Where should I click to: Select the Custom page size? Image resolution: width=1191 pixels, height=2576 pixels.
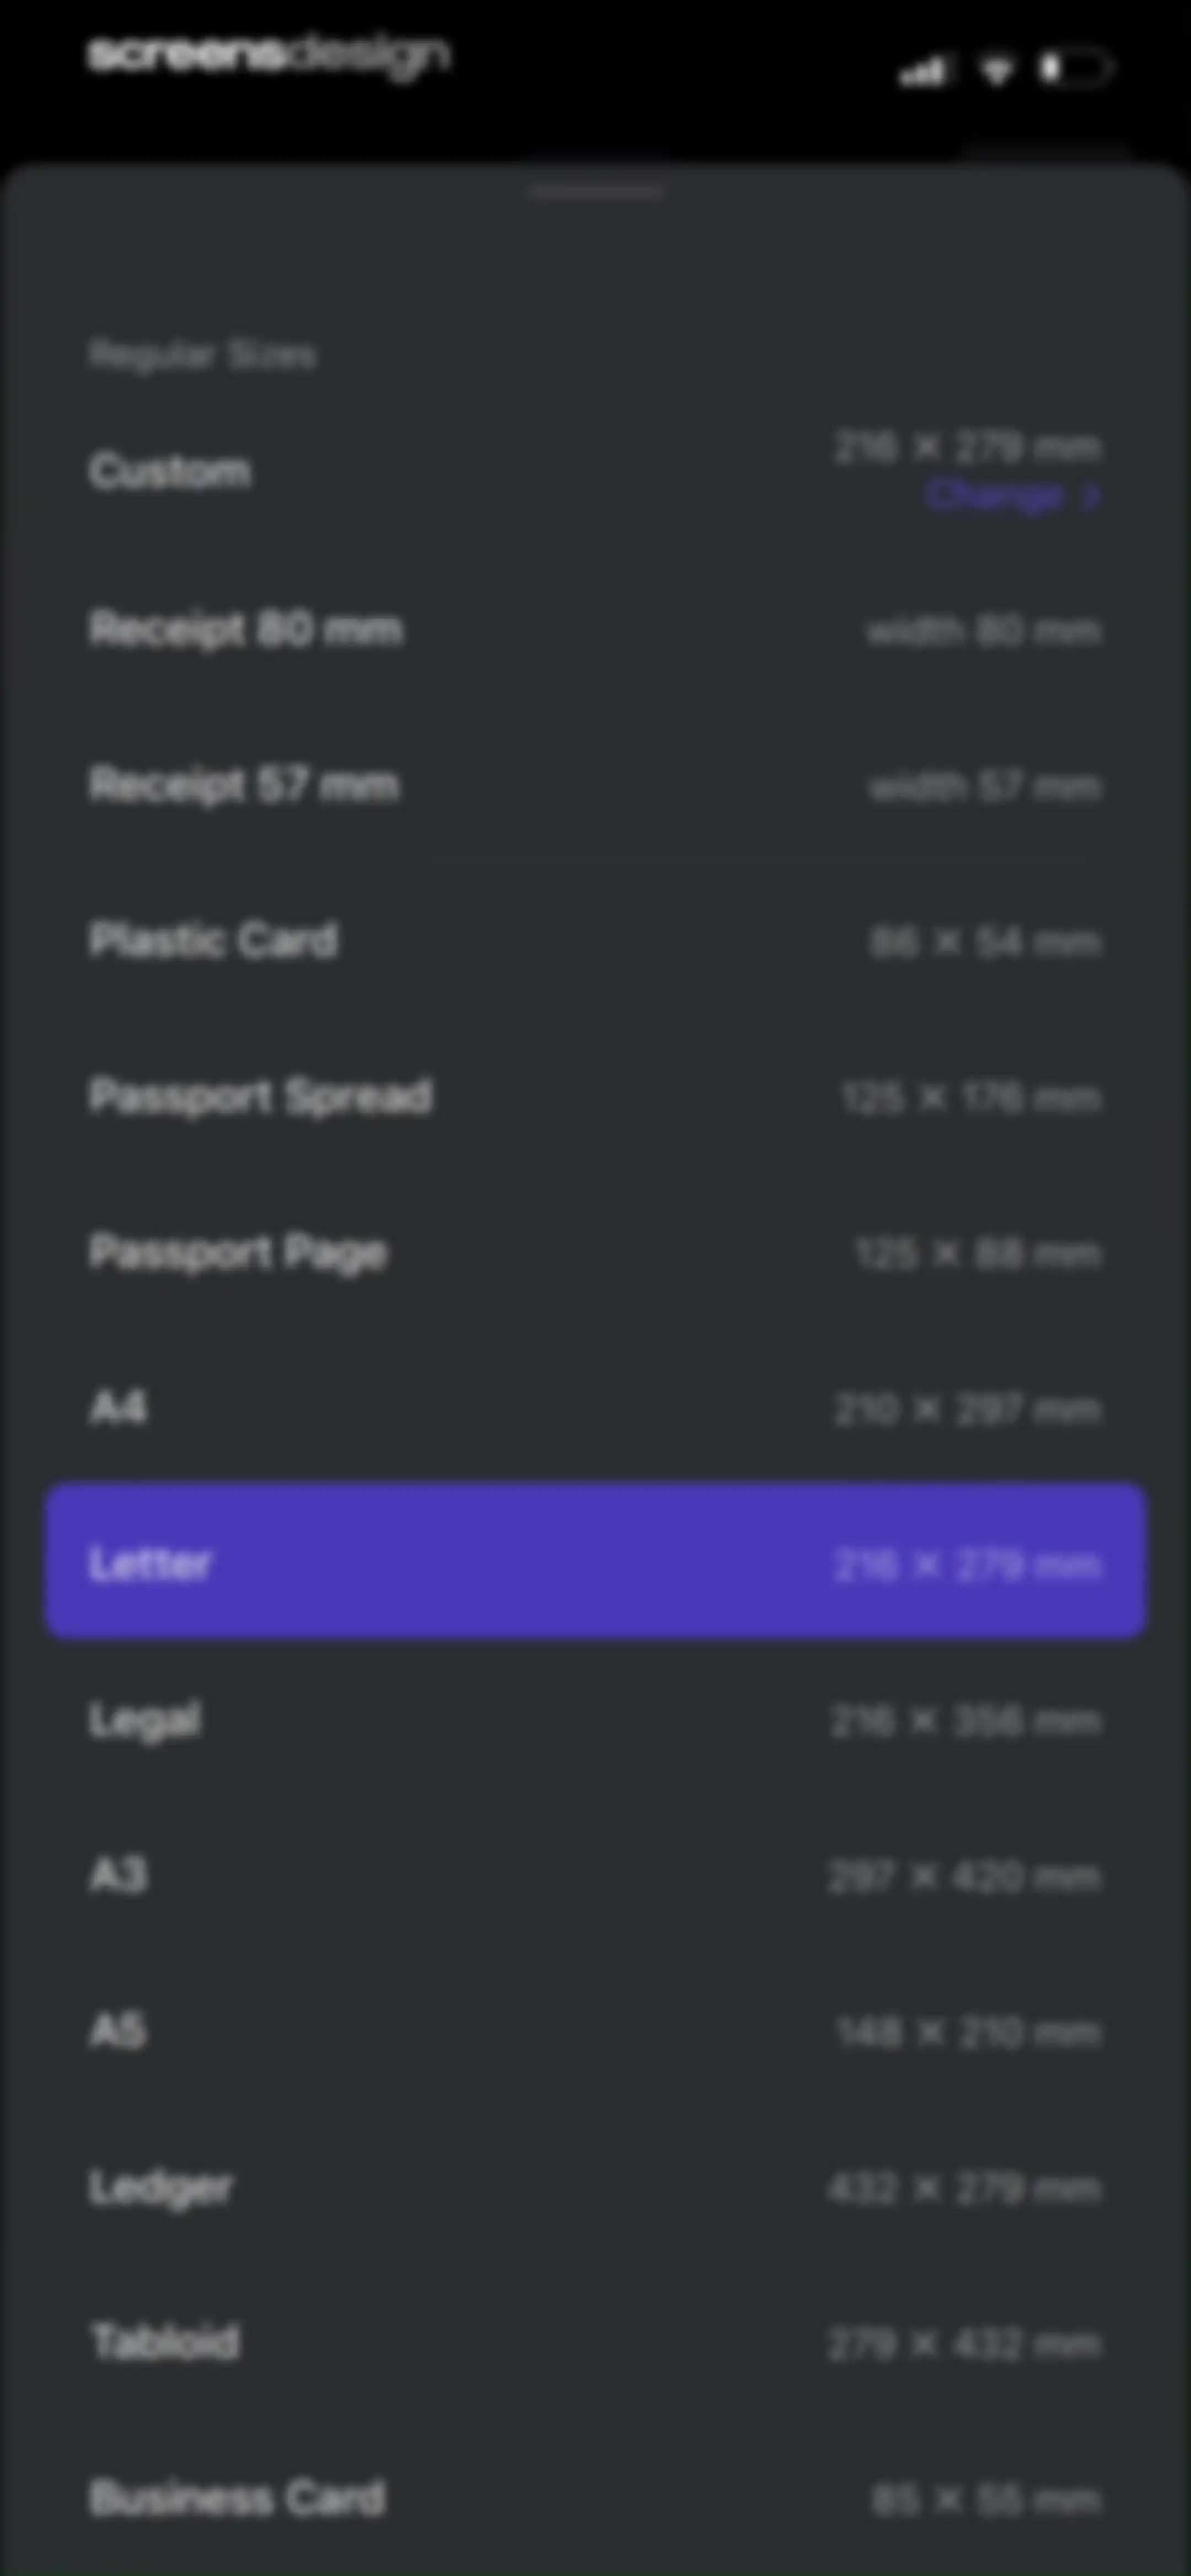pyautogui.click(x=595, y=470)
